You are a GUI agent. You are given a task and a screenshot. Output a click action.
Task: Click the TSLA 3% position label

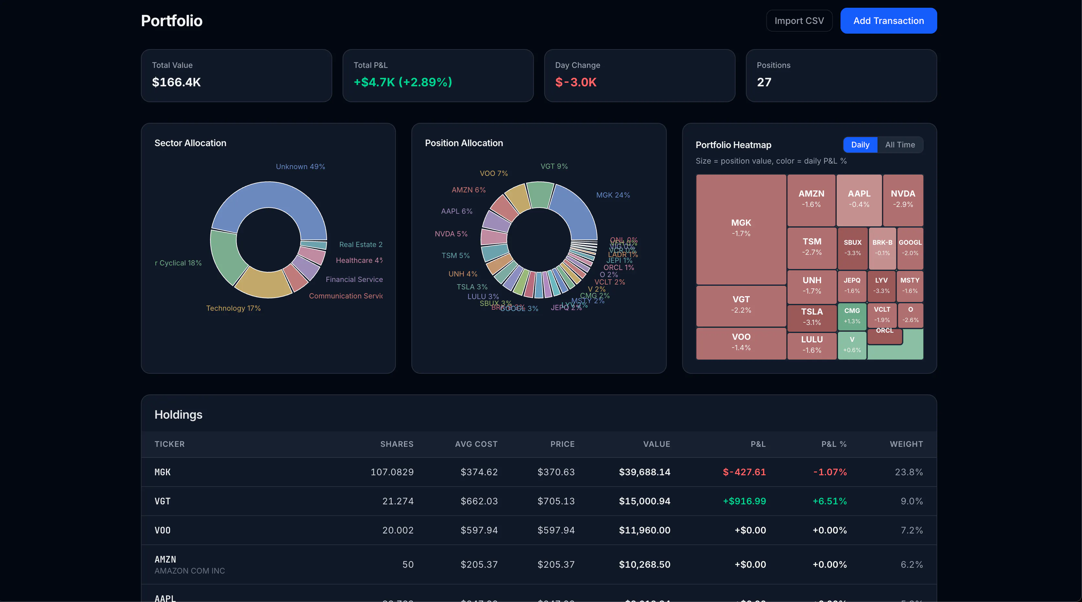tap(472, 287)
